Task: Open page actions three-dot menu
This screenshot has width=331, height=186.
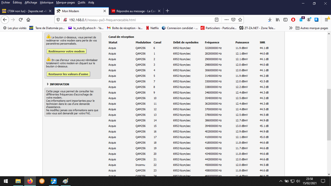Action: click(227, 20)
